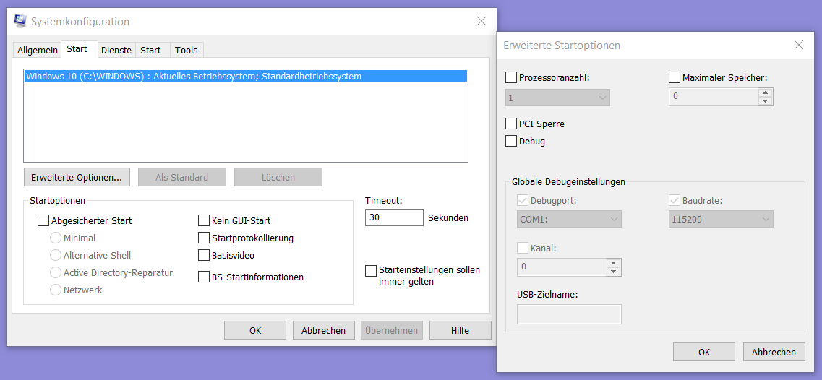Close the Erweiterte Startoptionen dialog
822x380 pixels.
[x=798, y=45]
